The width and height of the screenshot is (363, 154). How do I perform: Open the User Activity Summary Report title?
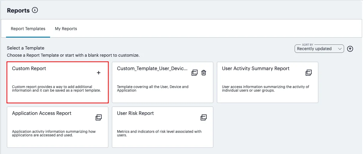point(256,68)
